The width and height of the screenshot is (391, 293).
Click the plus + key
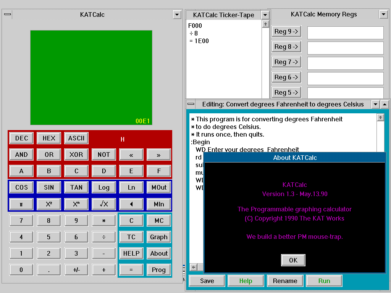point(104,270)
